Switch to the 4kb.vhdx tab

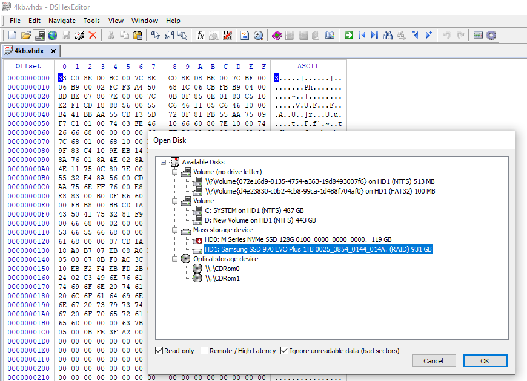(29, 51)
